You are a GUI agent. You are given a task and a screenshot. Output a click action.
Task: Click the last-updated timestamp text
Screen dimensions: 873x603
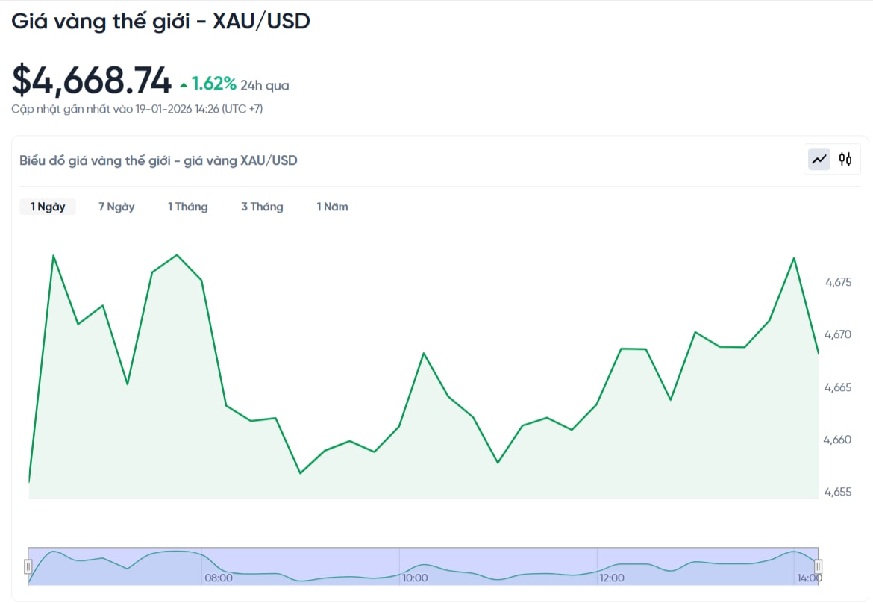(137, 109)
